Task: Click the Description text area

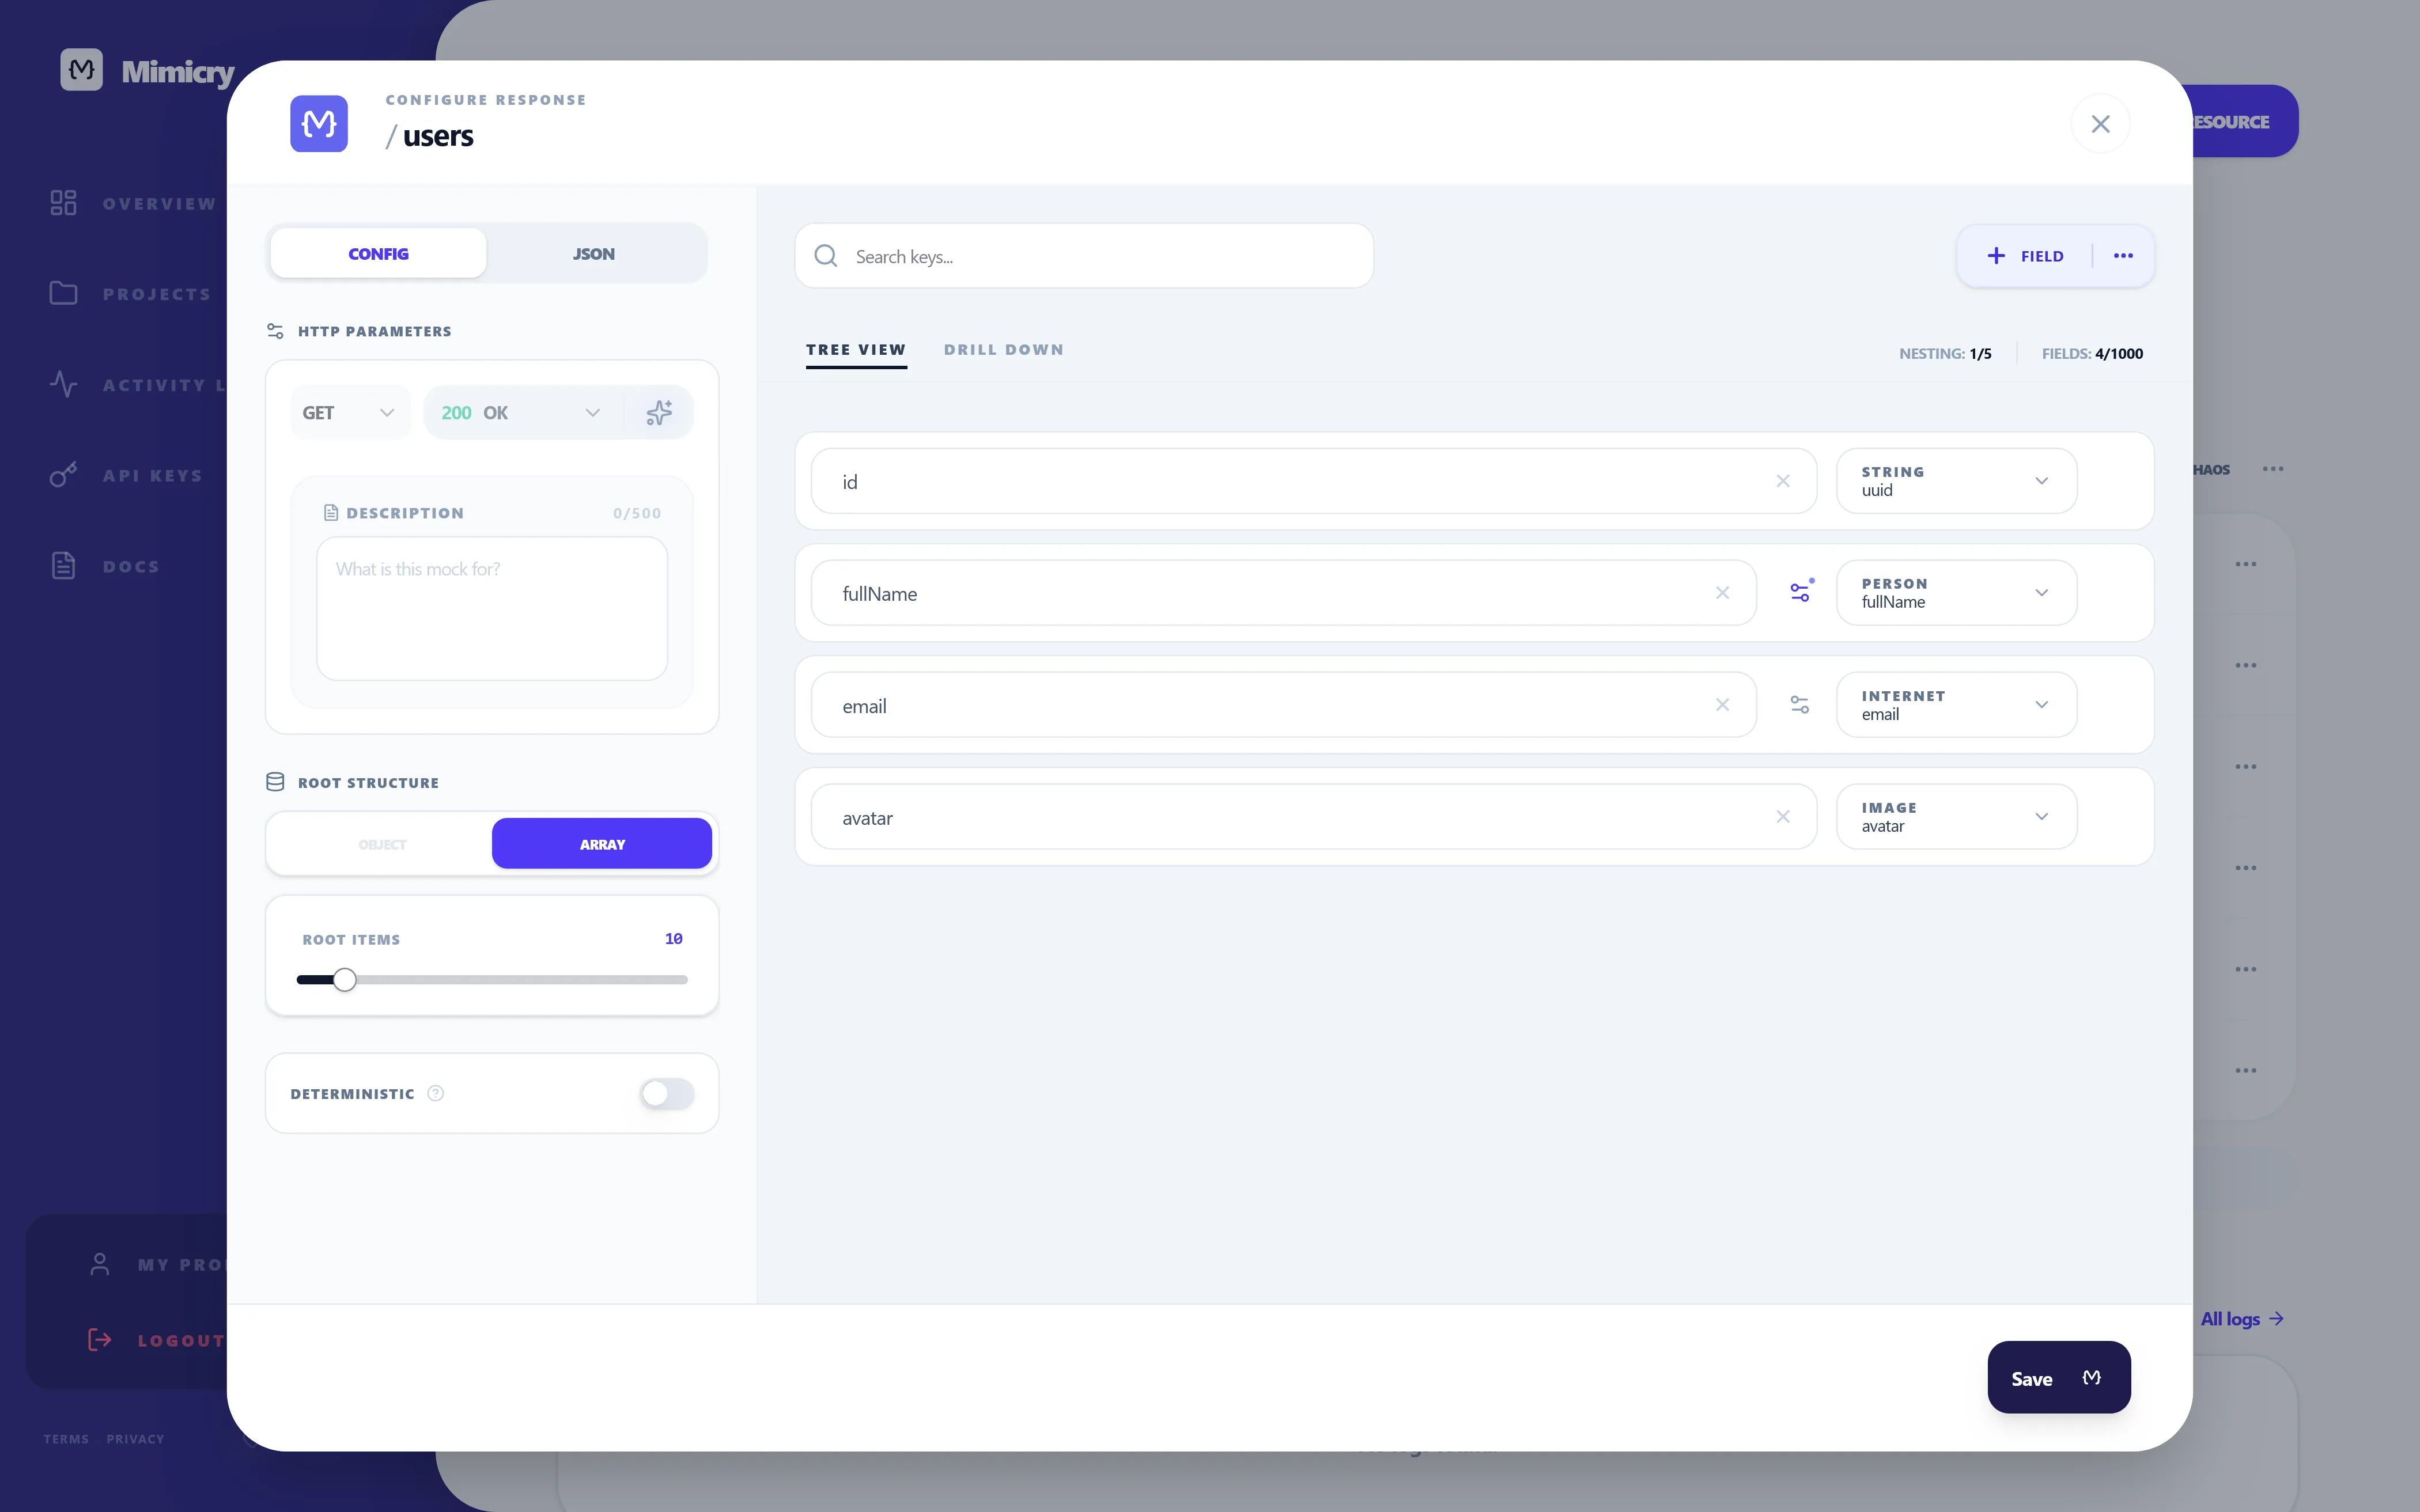Action: click(492, 609)
